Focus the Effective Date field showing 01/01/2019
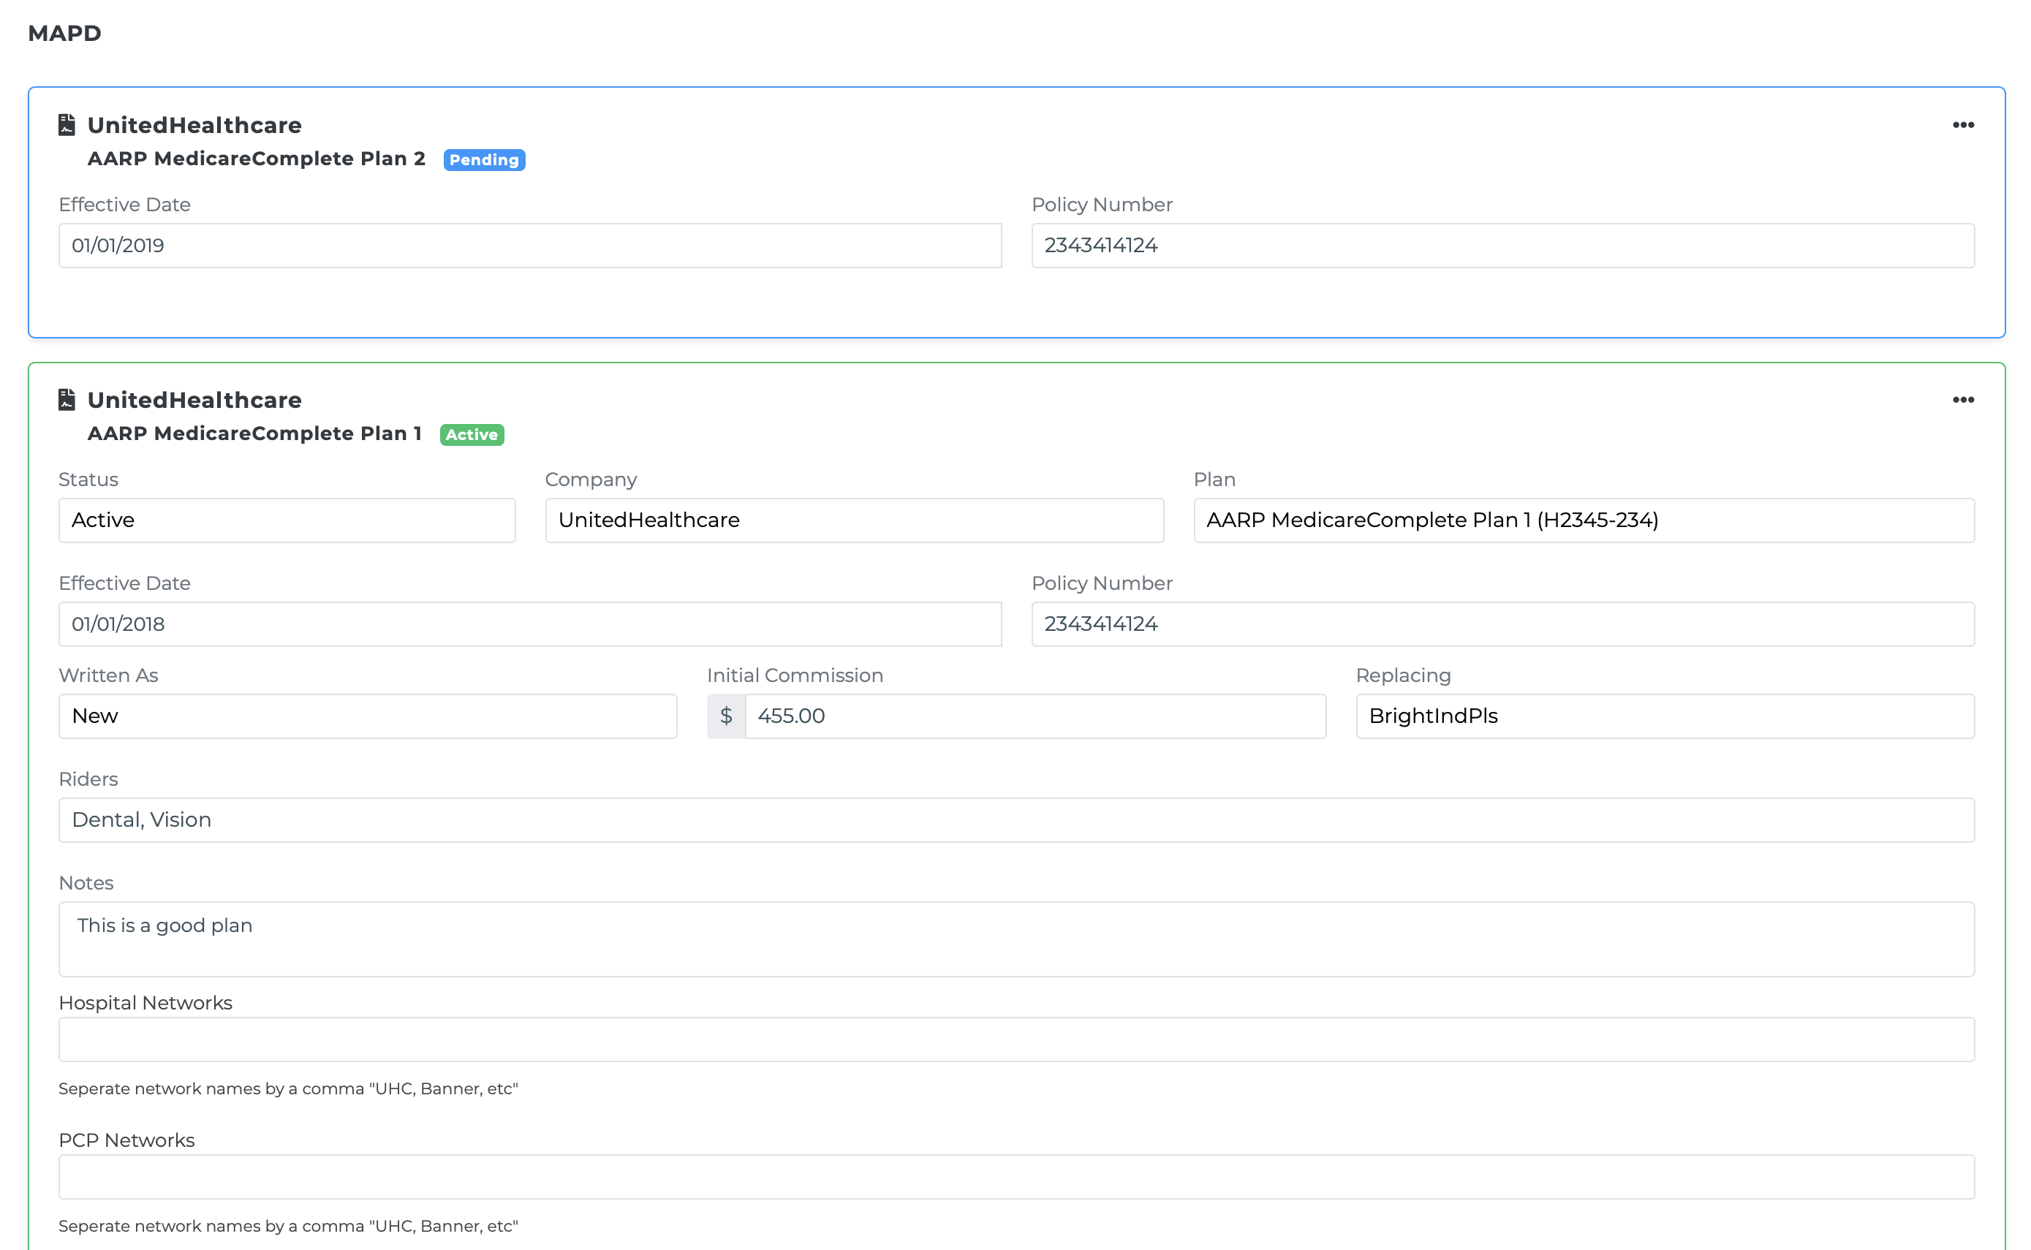 click(530, 246)
